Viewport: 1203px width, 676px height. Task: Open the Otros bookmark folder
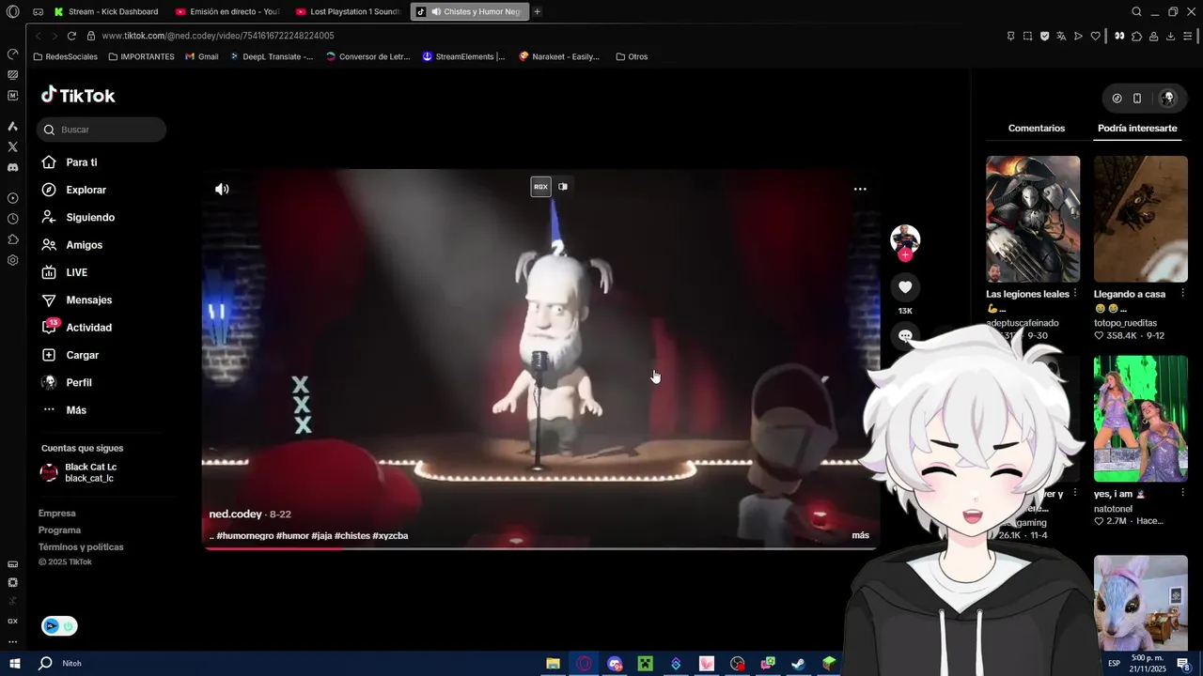[632, 56]
